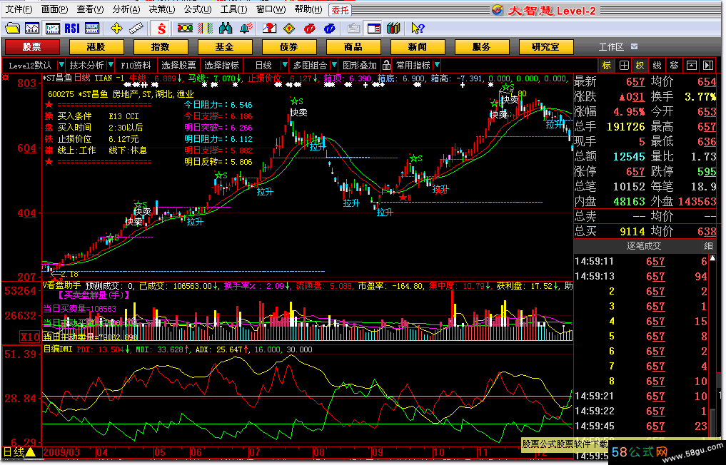
Task: Click the red line chart icon
Action: pos(32,29)
